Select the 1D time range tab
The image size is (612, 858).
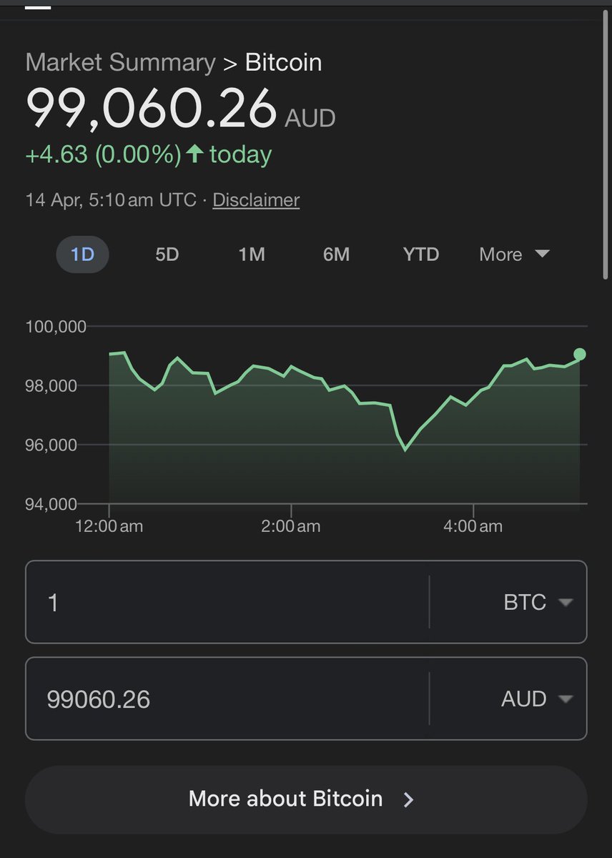[x=82, y=255]
